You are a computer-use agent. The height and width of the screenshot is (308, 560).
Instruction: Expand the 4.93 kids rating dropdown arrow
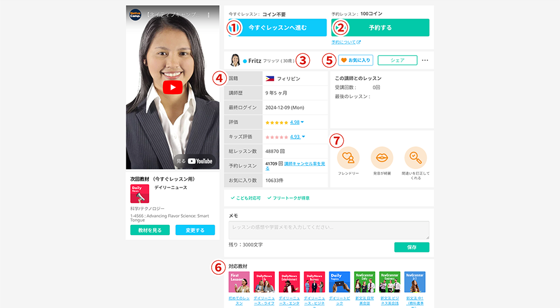[x=303, y=137]
